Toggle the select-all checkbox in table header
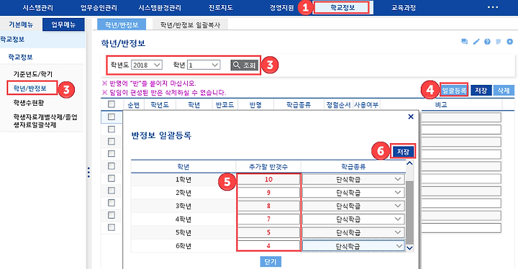The height and width of the screenshot is (269, 518). pyautogui.click(x=112, y=104)
